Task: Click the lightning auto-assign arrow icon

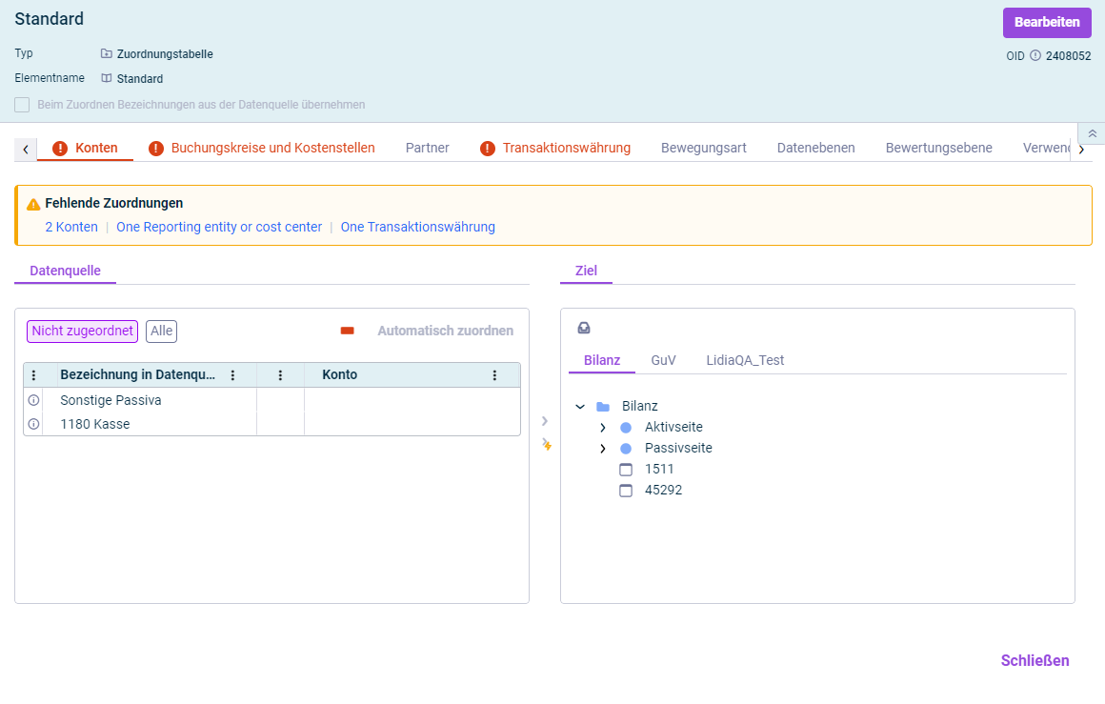Action: pyautogui.click(x=546, y=444)
